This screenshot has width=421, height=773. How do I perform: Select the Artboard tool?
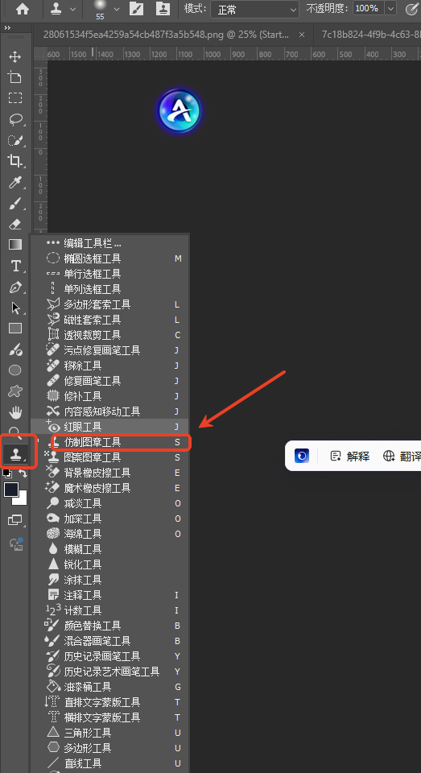point(15,77)
